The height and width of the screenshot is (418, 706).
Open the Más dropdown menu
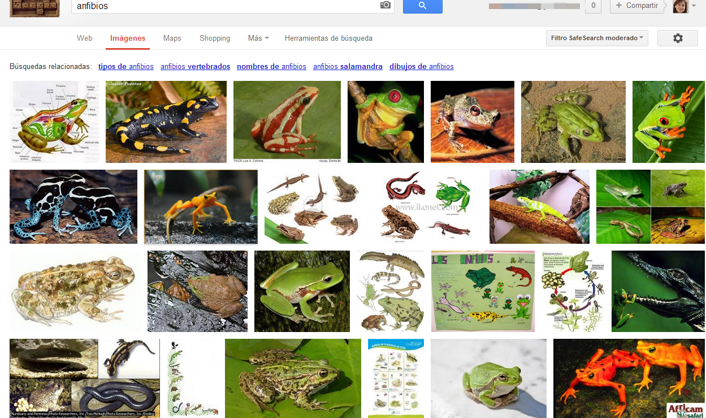click(258, 38)
